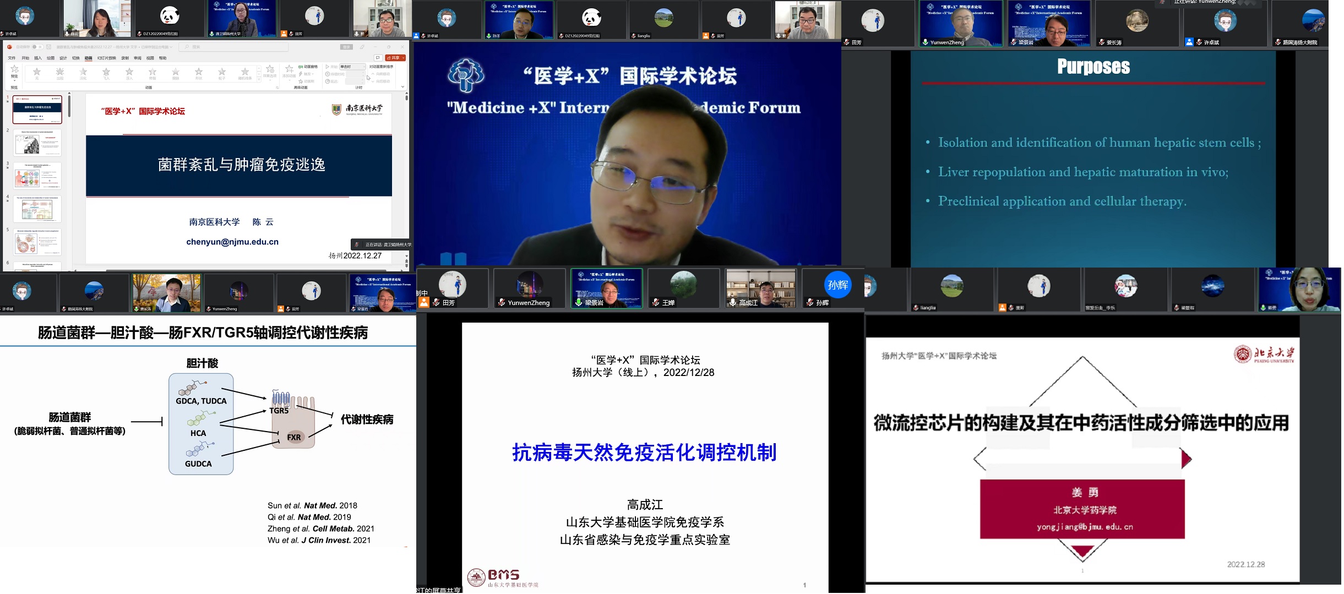This screenshot has height=594, width=1344.
Task: Select the 飞入 (Fly In) animation effect
Action: coord(106,73)
